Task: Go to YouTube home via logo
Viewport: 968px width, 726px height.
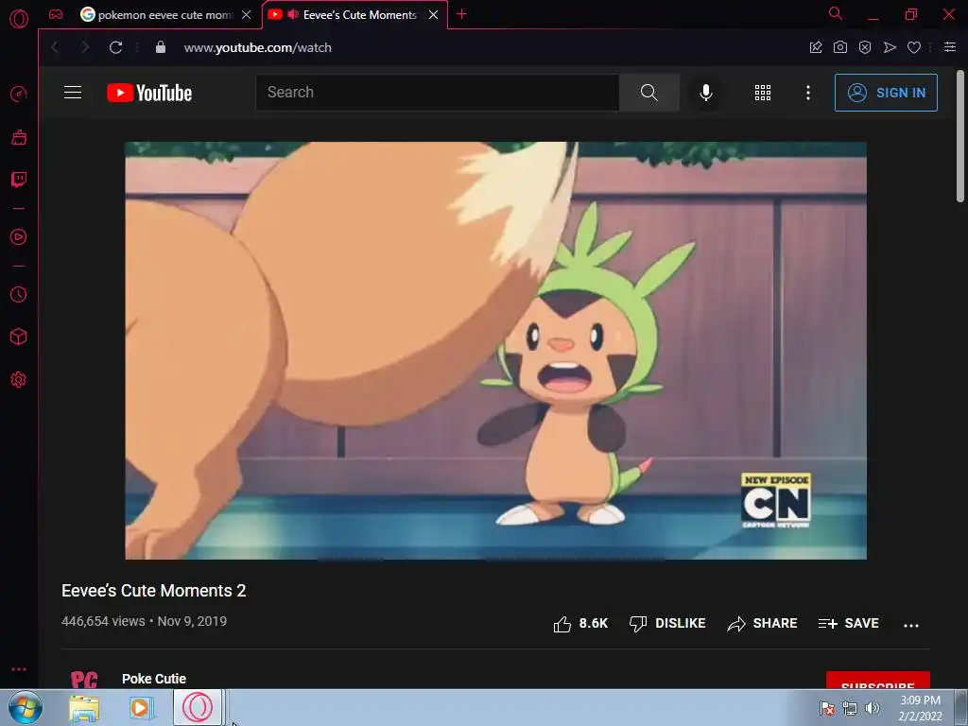Action: tap(149, 93)
